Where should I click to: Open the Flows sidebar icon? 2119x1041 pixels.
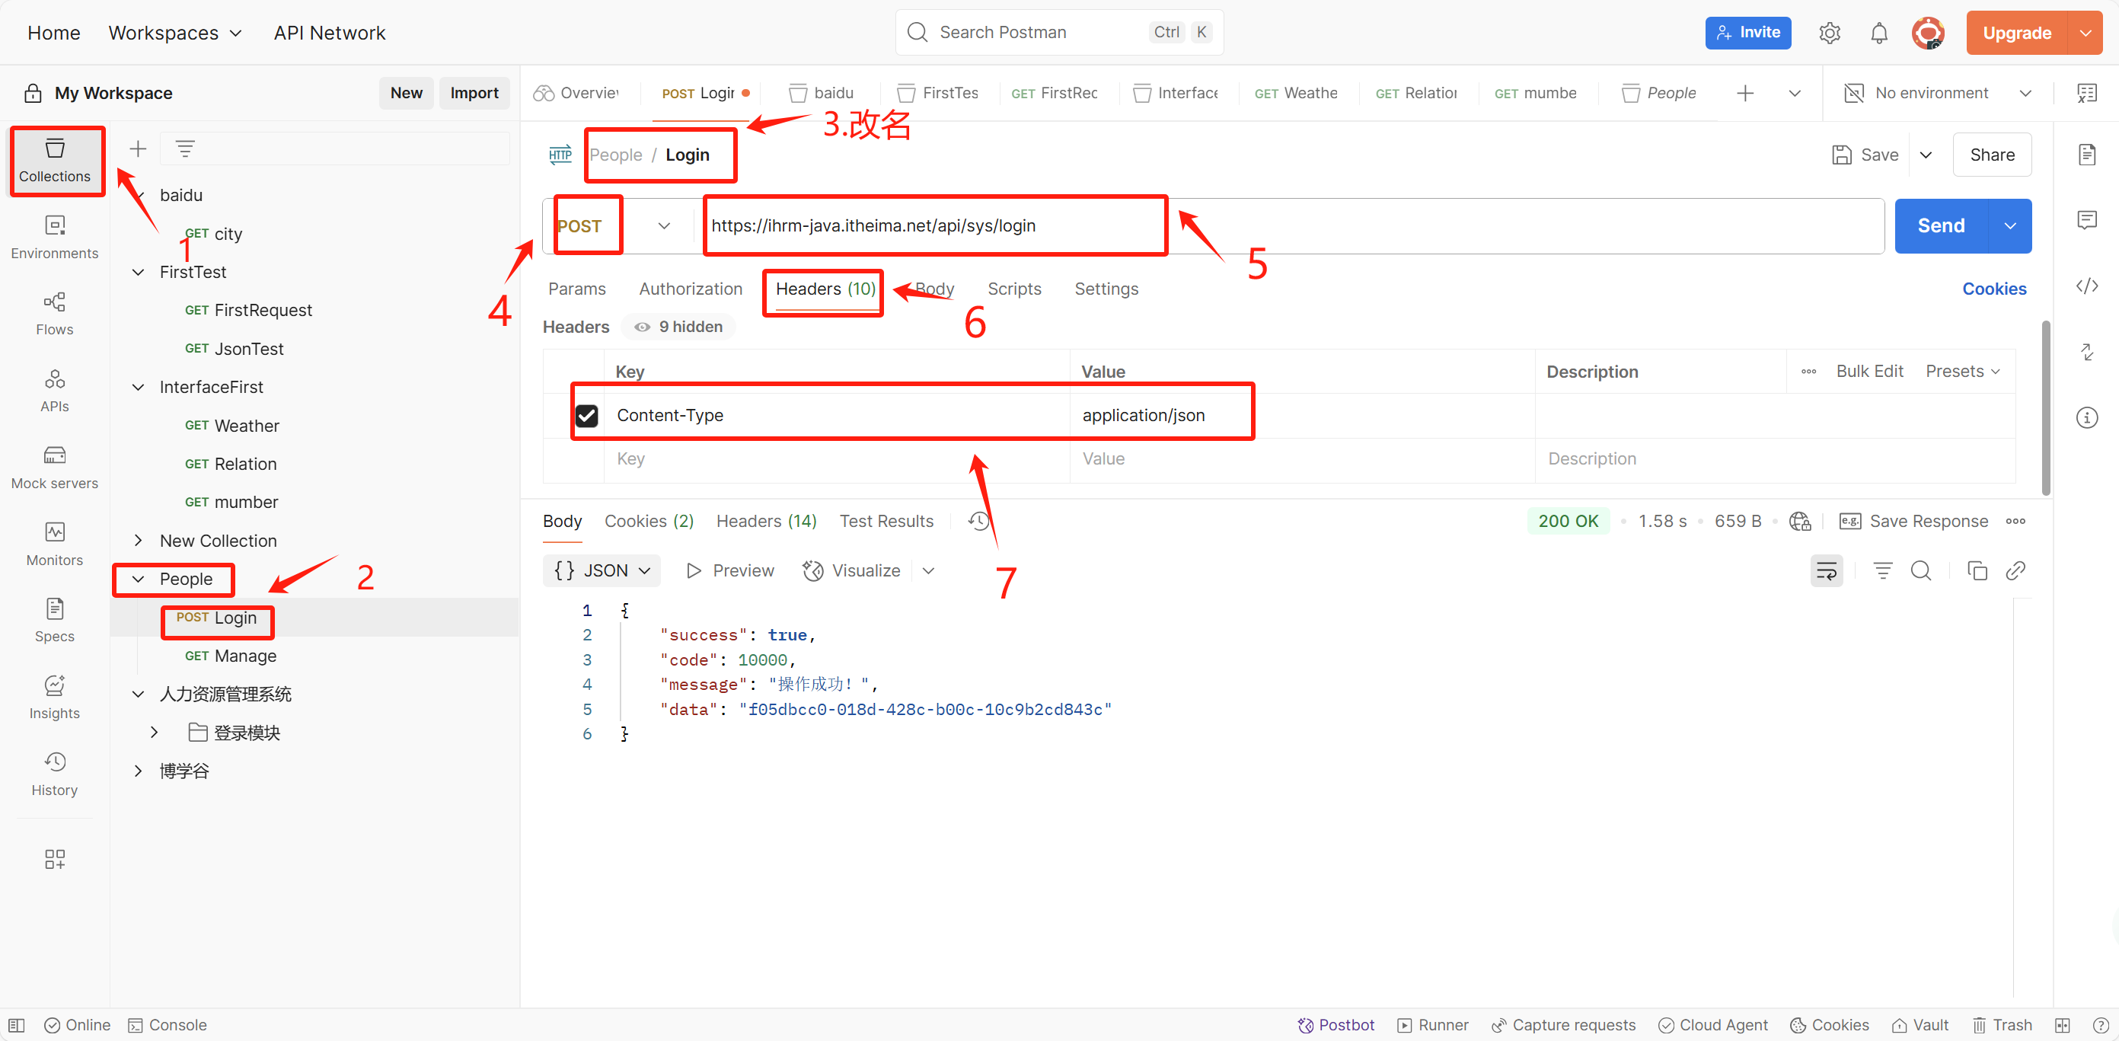point(54,313)
